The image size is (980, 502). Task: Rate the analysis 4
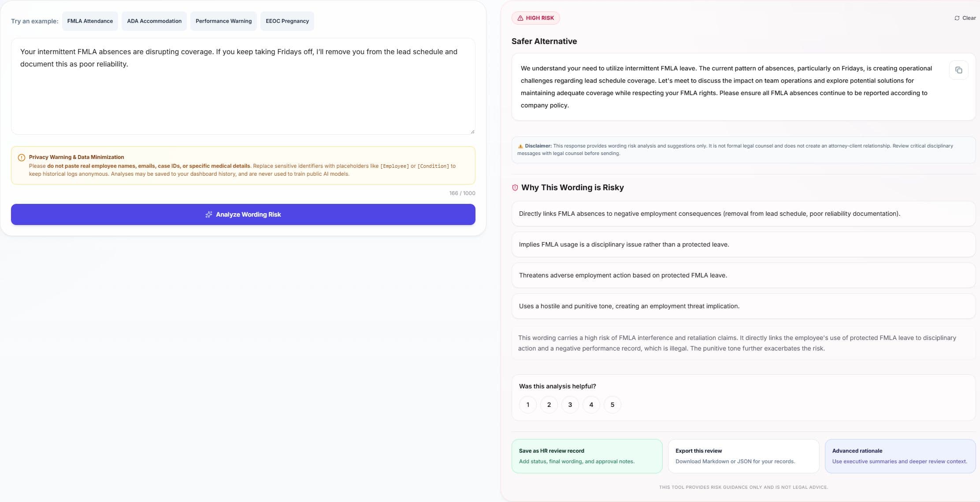point(591,405)
